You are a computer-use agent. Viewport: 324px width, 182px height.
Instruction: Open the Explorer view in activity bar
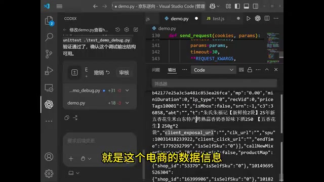click(49, 21)
